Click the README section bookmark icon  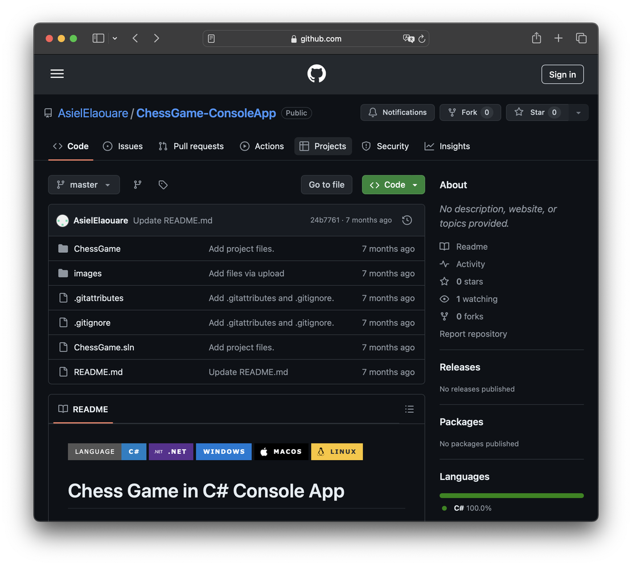tap(63, 409)
